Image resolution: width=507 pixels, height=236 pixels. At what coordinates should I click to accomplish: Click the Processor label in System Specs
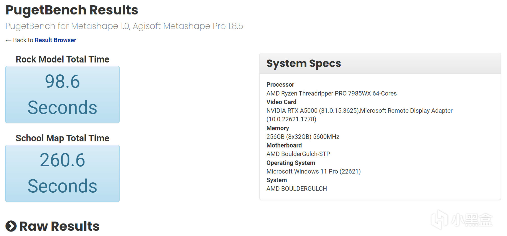280,84
